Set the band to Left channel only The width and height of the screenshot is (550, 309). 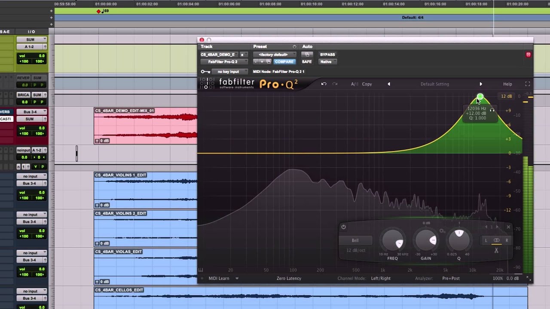point(486,240)
